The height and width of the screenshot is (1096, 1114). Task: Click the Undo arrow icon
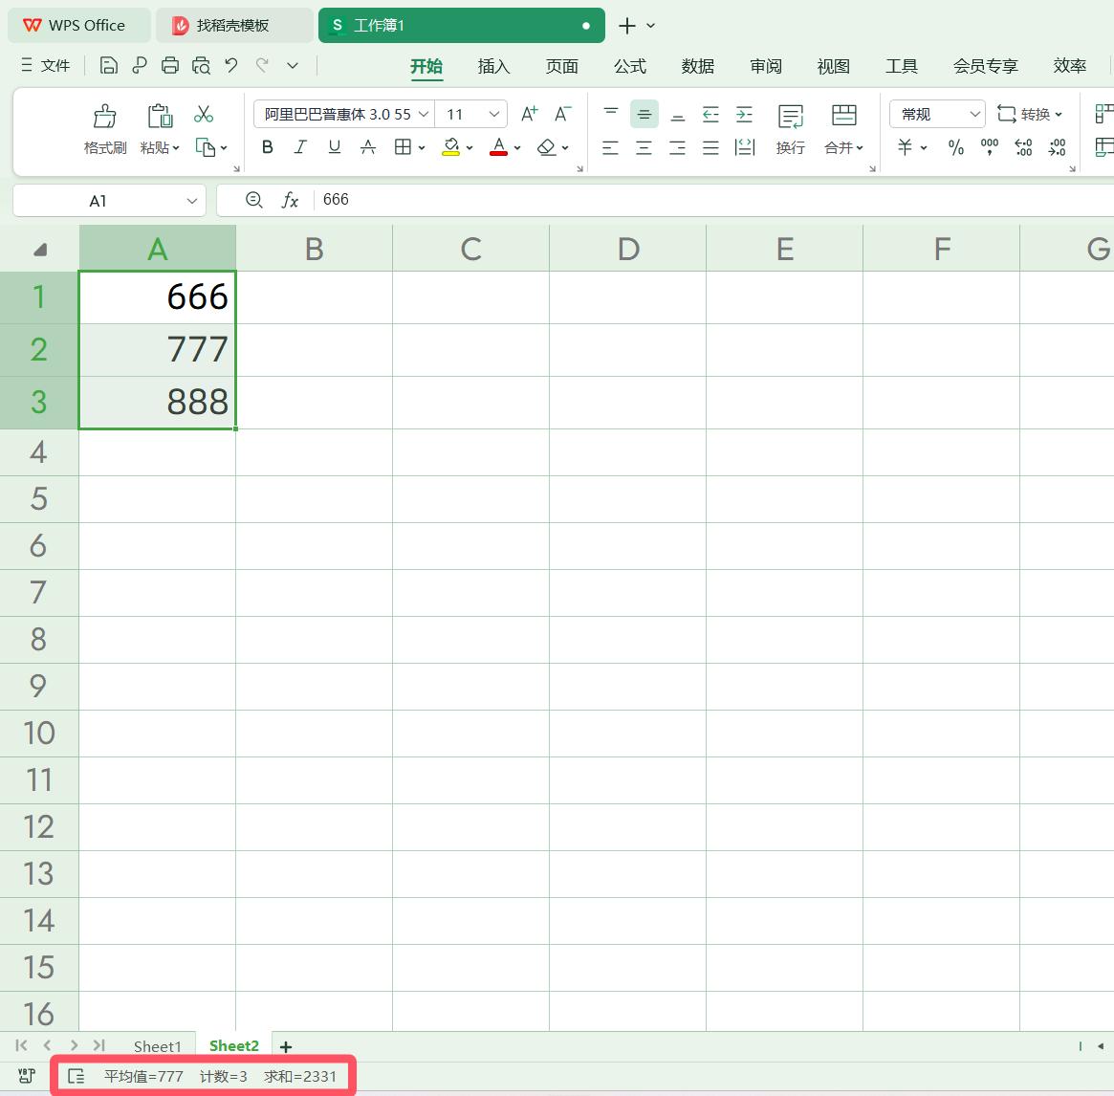point(231,65)
